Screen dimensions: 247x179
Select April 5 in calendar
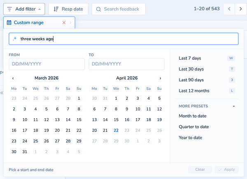click(159, 99)
